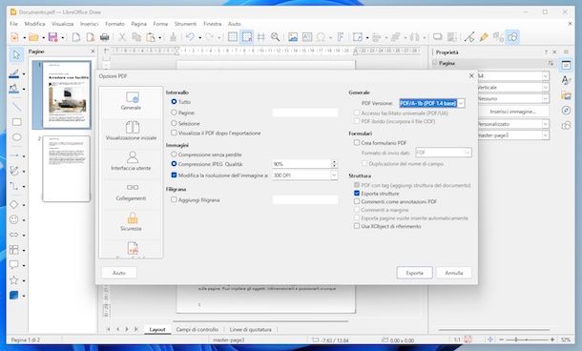Choose Compressione senza perdite option
This screenshot has height=351, width=582.
[x=174, y=154]
